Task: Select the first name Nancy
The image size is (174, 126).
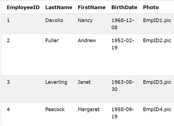Action: [x=85, y=20]
